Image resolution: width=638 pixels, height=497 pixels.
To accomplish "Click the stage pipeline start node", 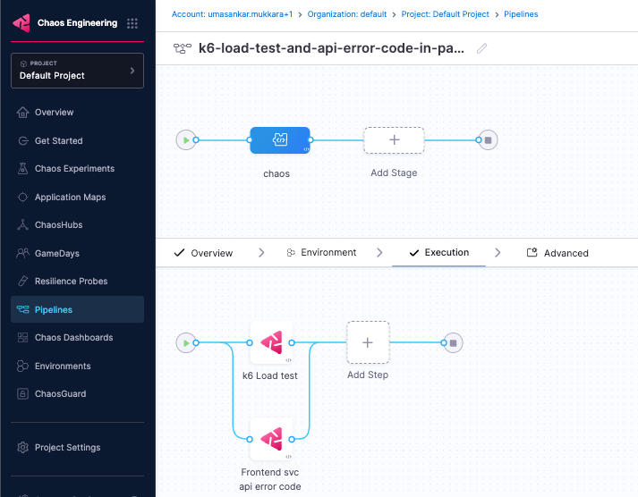I will [186, 140].
